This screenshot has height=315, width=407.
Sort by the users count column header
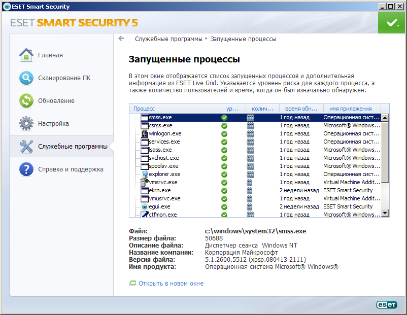[x=262, y=109]
